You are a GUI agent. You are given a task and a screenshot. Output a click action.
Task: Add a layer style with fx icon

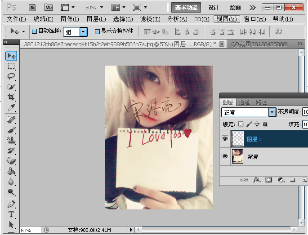257,179
